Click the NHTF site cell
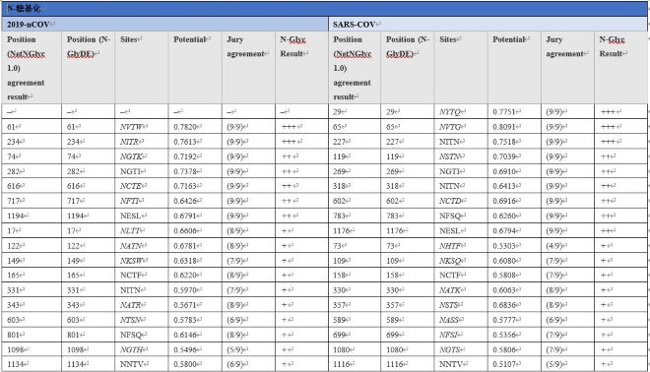The image size is (650, 372). [461, 246]
